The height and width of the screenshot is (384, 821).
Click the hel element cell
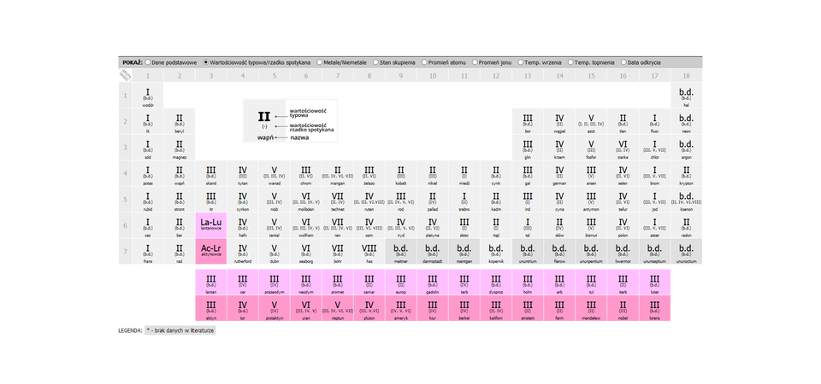tap(686, 95)
